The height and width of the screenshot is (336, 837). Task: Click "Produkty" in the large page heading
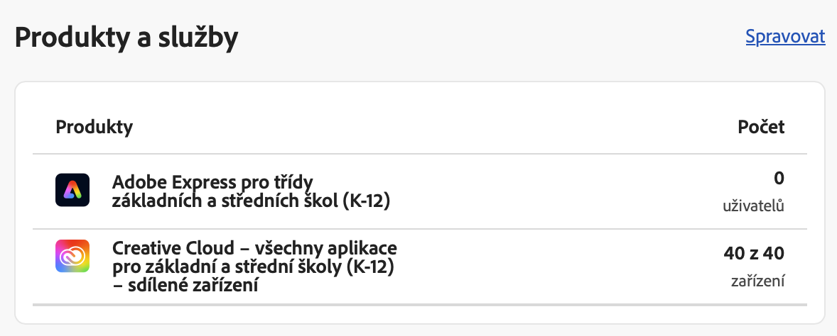68,38
